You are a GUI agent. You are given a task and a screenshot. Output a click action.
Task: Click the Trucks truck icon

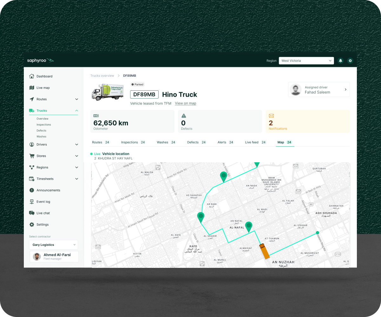click(31, 110)
